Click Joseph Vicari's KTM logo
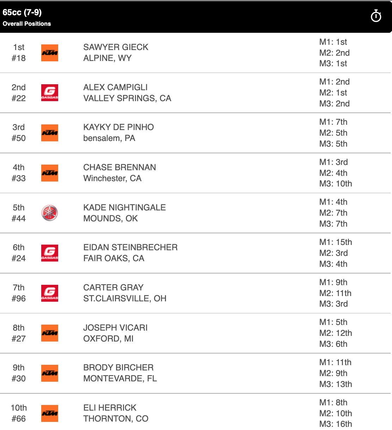 pyautogui.click(x=50, y=333)
